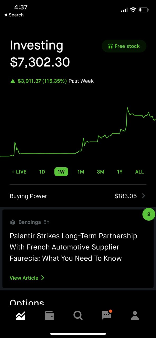Open the investing chart tab icon

pos(21,316)
